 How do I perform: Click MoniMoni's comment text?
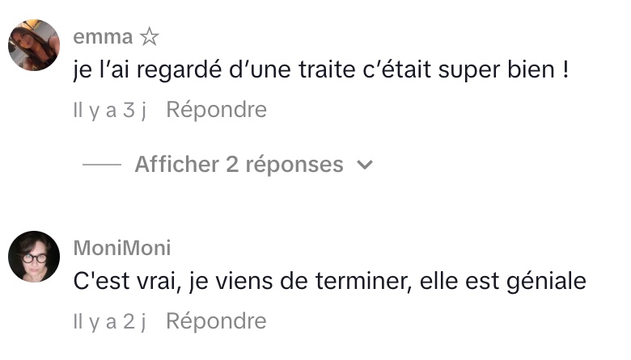point(329,282)
